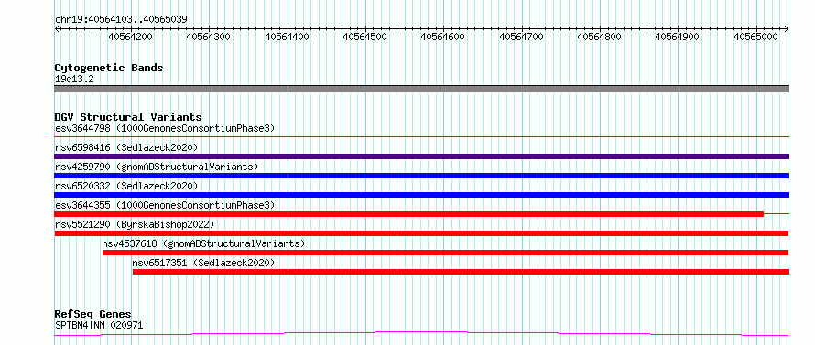
Task: Click the chr19:40564103..40565039 region label
Action: click(121, 20)
